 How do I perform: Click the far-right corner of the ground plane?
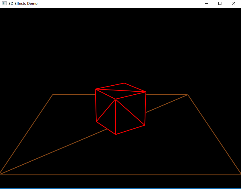click(188, 95)
